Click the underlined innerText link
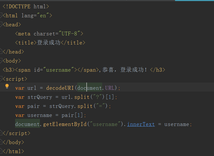 pyautogui.click(x=141, y=124)
